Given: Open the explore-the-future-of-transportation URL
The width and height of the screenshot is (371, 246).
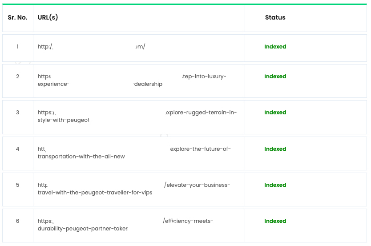Looking at the screenshot, I should 134,153.
